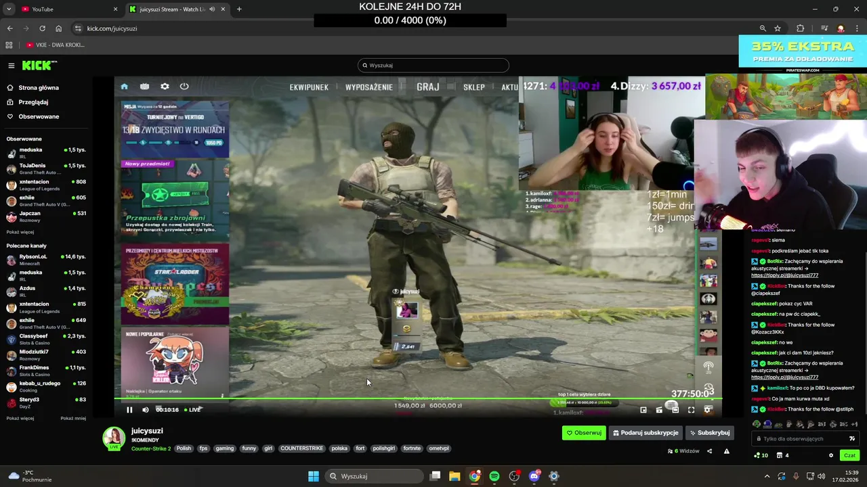
Task: Open Obserwowane in sidebar
Action: (33, 116)
